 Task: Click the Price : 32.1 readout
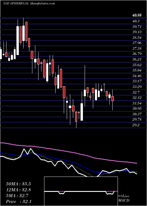(x=19, y=202)
